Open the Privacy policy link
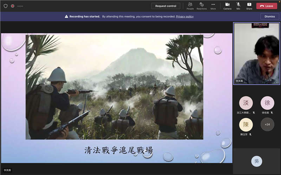The image size is (281, 175). (x=185, y=16)
